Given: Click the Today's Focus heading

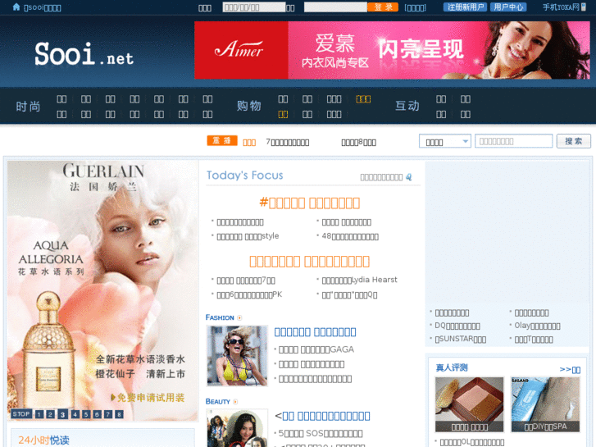Looking at the screenshot, I should click(x=245, y=175).
